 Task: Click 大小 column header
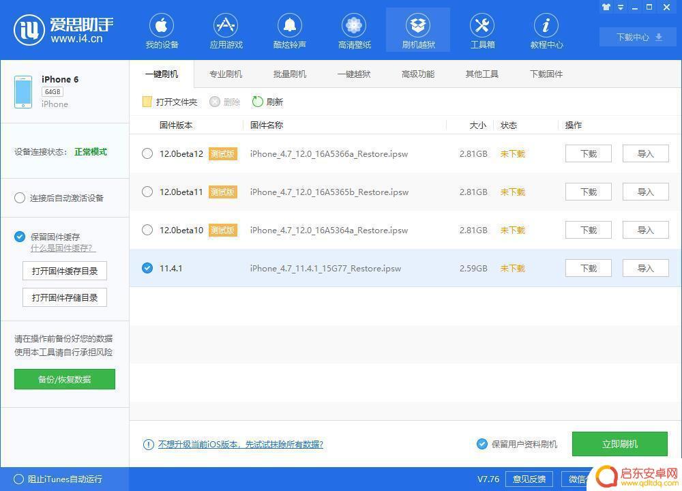[477, 125]
